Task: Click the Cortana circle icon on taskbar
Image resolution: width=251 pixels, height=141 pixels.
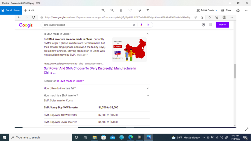Action: 76,137
